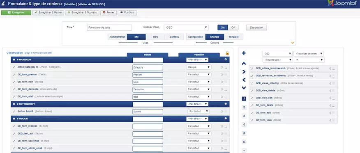The image size is (360, 153).
Task: Click the pencil icon for GE_form_nom
Action: [14, 82]
